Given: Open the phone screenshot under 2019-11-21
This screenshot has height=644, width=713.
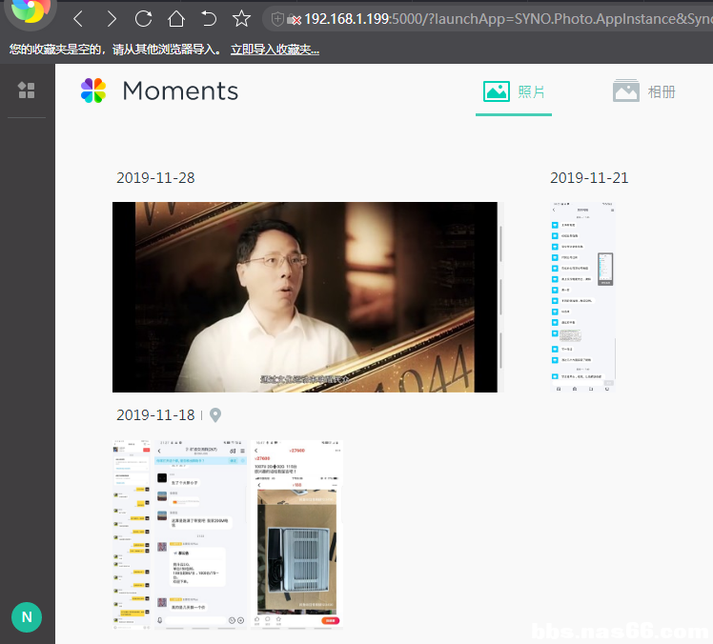Looking at the screenshot, I should tap(583, 297).
